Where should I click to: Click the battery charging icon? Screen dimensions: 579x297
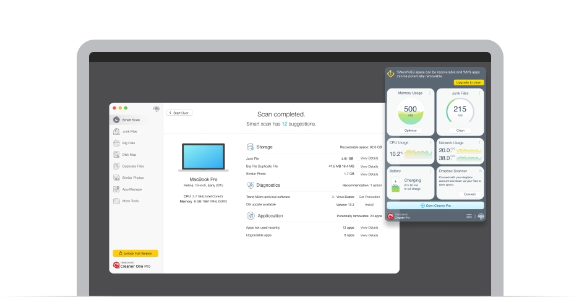tap(395, 184)
